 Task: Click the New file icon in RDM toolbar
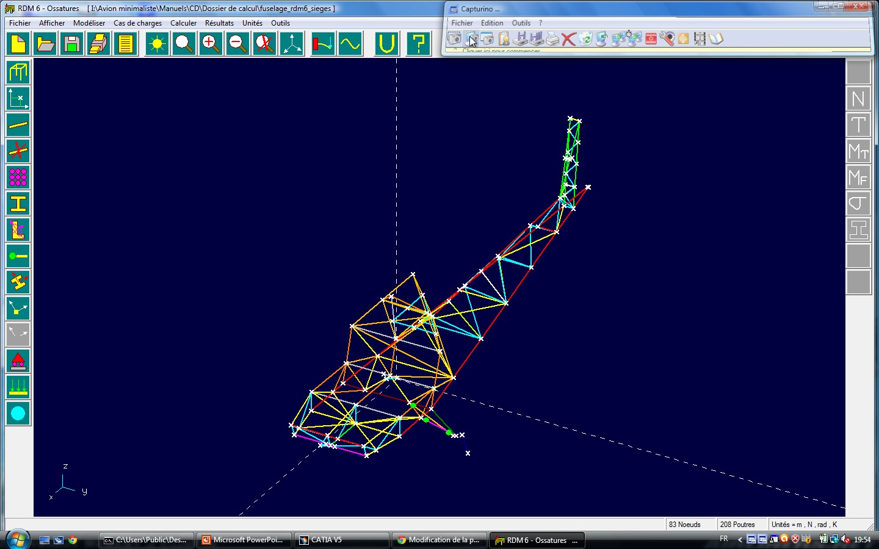tap(18, 44)
